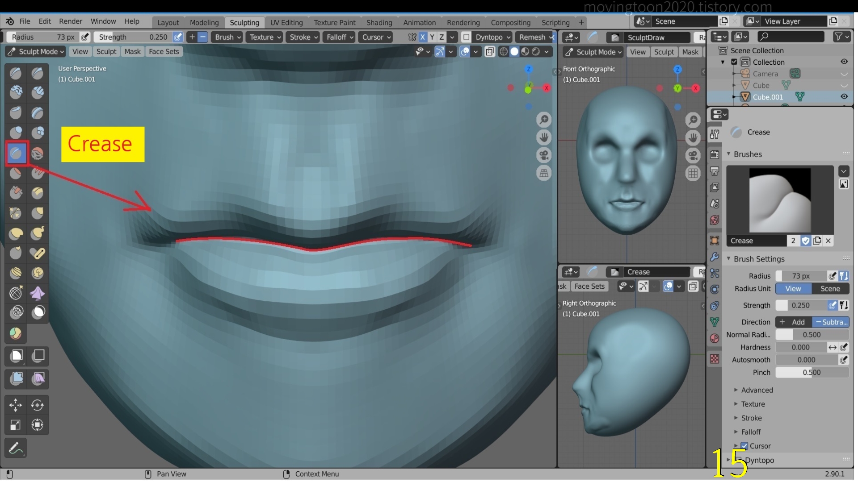The image size is (858, 482).
Task: Open the Brush dropdown in header
Action: coord(227,37)
